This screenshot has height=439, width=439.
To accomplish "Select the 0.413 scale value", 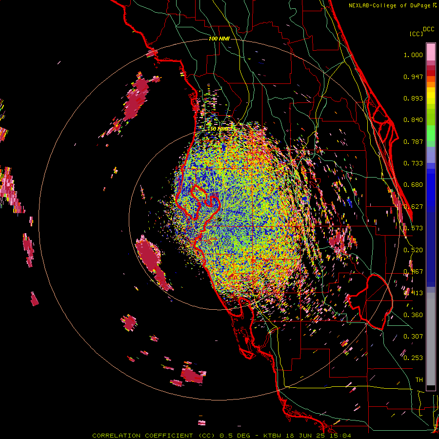I will point(413,293).
